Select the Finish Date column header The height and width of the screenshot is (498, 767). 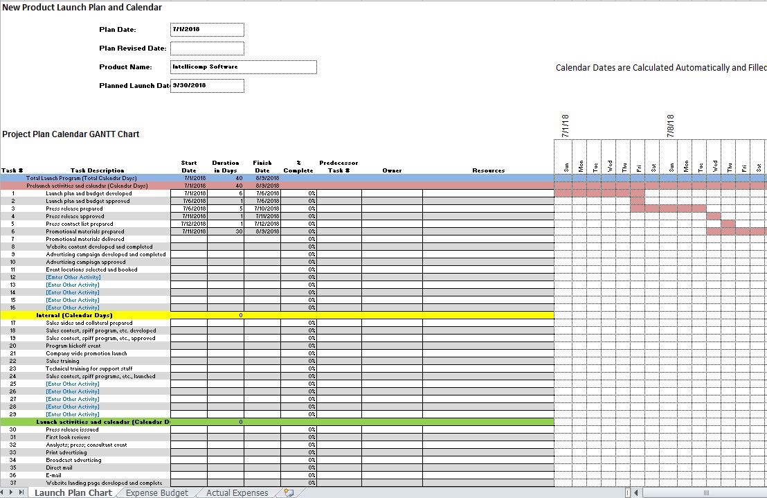262,166
